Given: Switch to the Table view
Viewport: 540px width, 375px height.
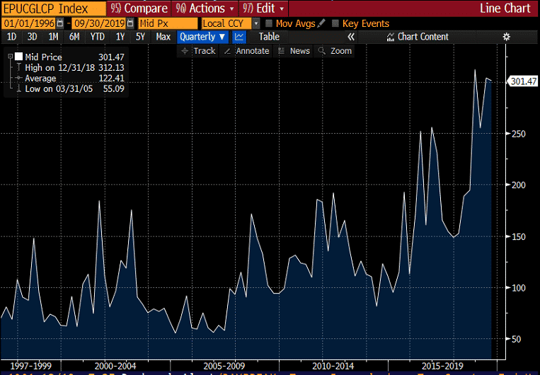Looking at the screenshot, I should 269,37.
